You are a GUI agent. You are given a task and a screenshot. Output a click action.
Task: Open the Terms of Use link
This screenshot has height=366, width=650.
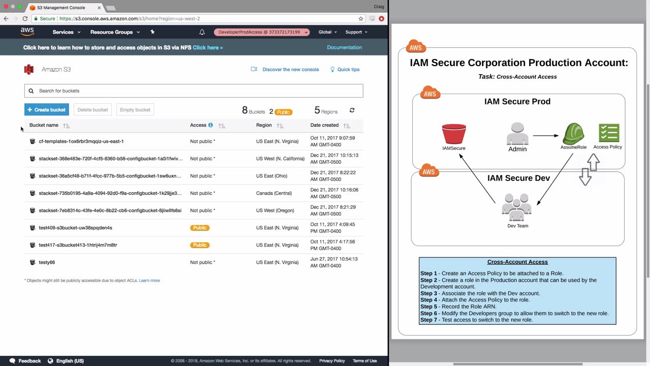pos(365,361)
